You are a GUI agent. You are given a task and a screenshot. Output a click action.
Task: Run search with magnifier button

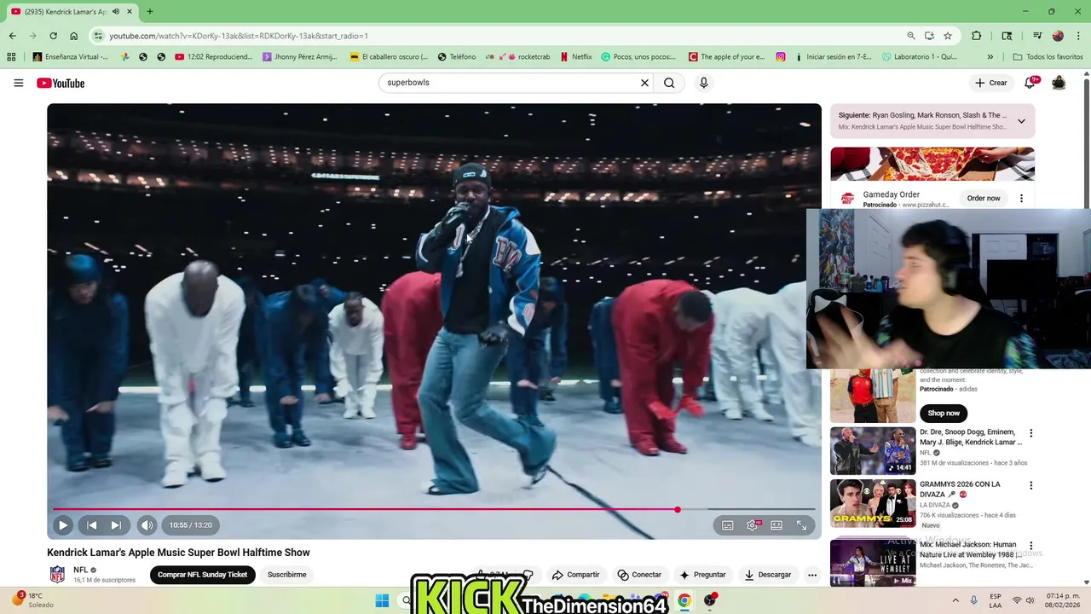pos(669,83)
